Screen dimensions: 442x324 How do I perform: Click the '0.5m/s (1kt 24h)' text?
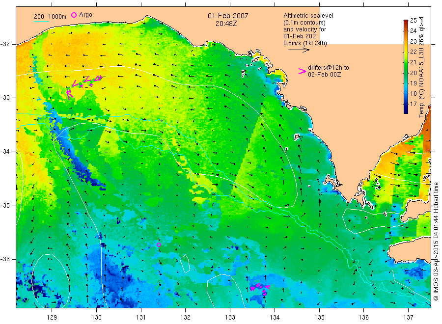click(305, 43)
